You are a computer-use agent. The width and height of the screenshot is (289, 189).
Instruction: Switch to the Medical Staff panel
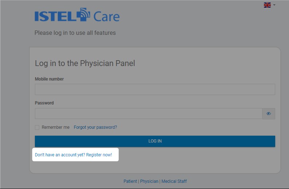point(174,181)
